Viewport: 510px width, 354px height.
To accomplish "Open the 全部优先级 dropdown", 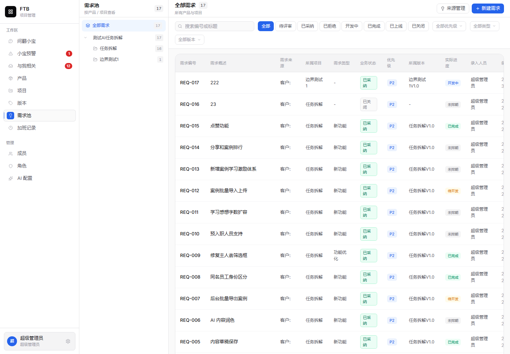I will tap(449, 26).
